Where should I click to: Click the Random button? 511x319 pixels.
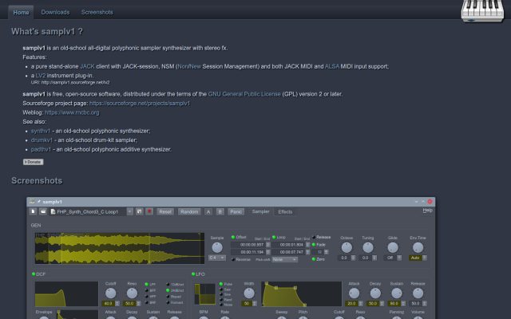click(x=189, y=211)
